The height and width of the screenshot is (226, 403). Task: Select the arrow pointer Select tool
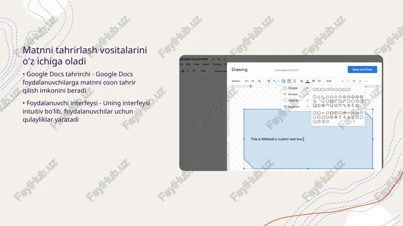[269, 81]
